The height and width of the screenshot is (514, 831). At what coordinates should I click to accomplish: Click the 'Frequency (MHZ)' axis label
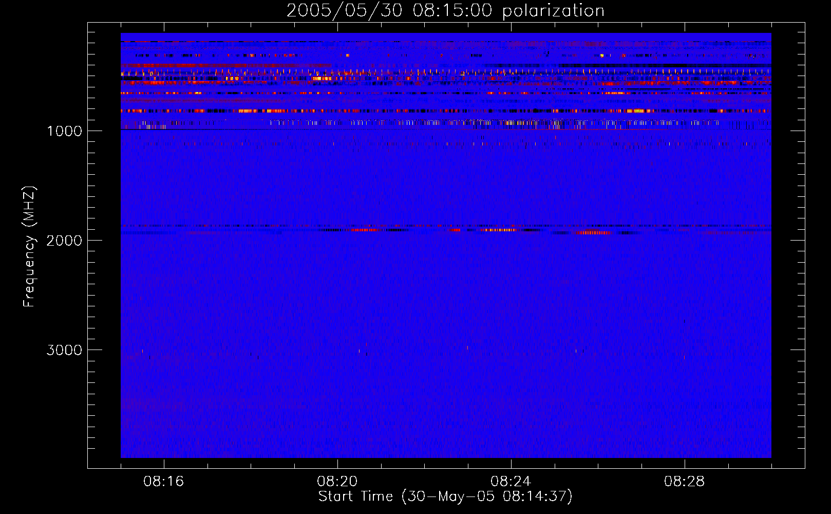point(29,247)
